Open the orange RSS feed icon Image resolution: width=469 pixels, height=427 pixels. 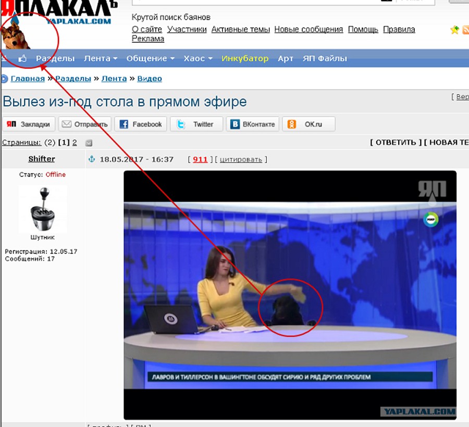466,30
